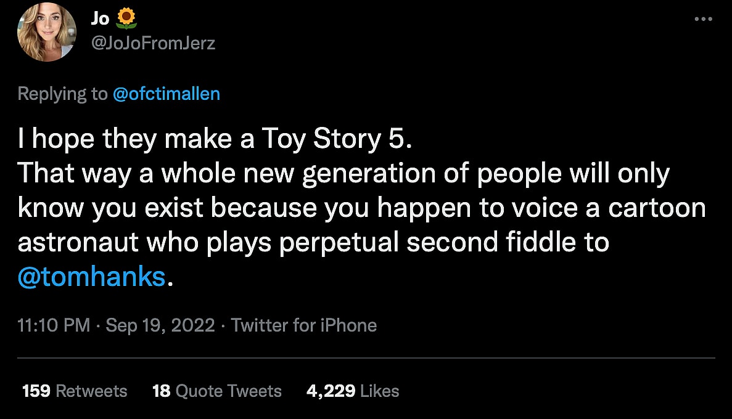
Task: Open the display name Jo
Action: pos(100,19)
